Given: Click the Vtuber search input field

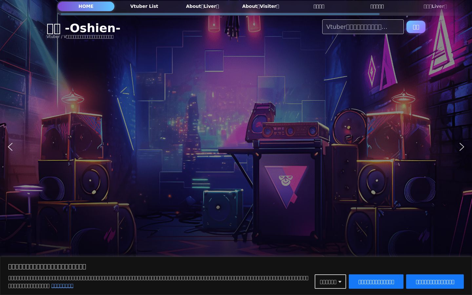Looking at the screenshot, I should [x=363, y=27].
